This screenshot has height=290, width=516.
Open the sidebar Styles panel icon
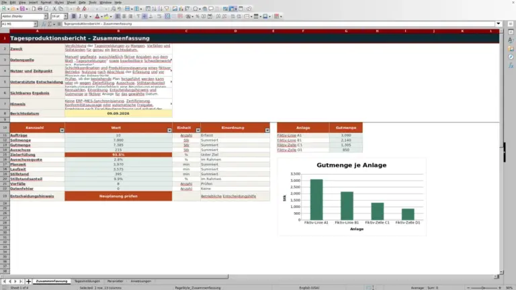[511, 40]
